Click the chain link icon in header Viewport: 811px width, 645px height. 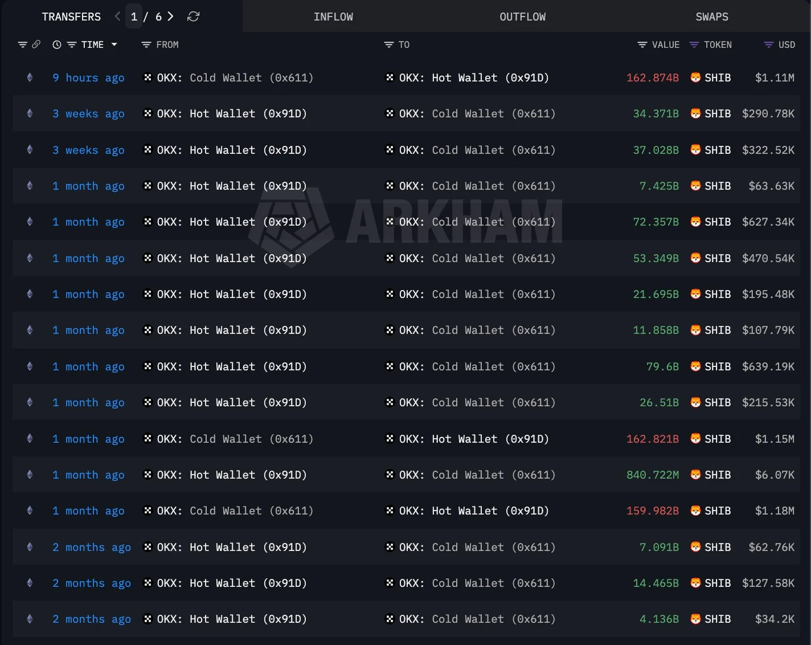36,44
